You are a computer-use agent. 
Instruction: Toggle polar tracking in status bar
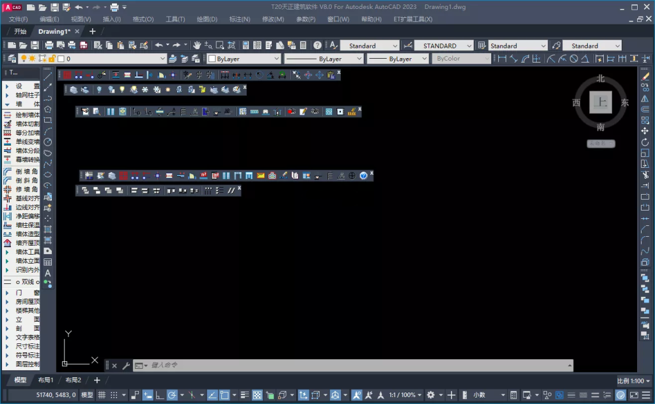click(x=172, y=395)
